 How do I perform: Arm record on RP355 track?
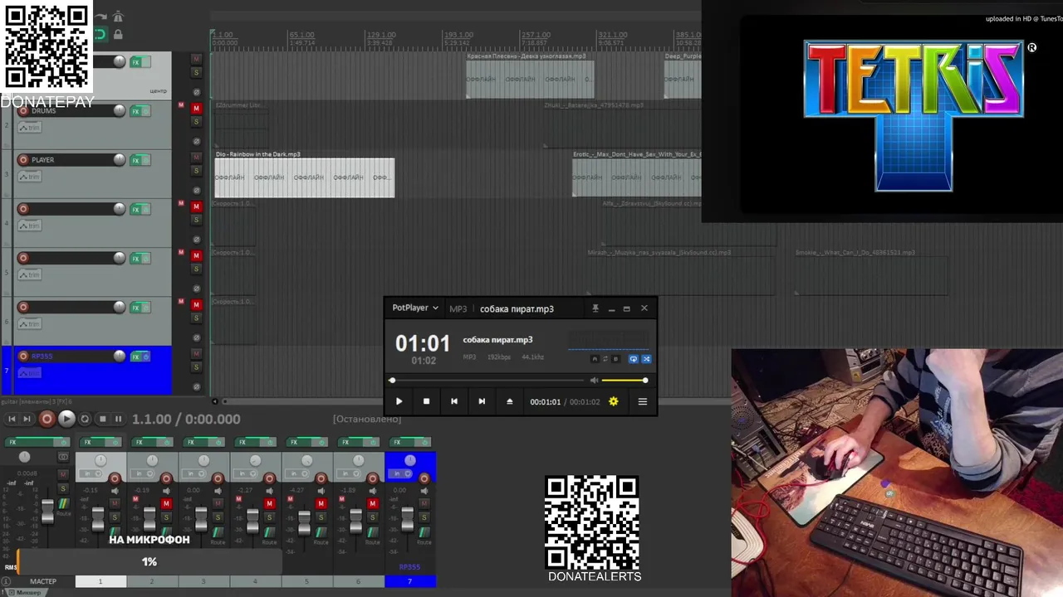point(23,356)
